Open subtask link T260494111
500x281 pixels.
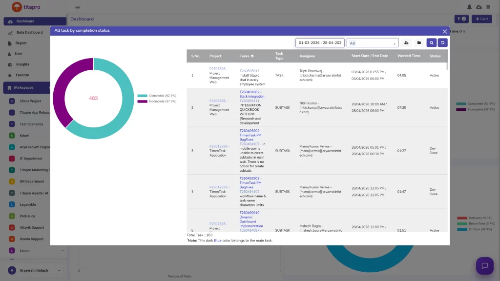pos(250,100)
